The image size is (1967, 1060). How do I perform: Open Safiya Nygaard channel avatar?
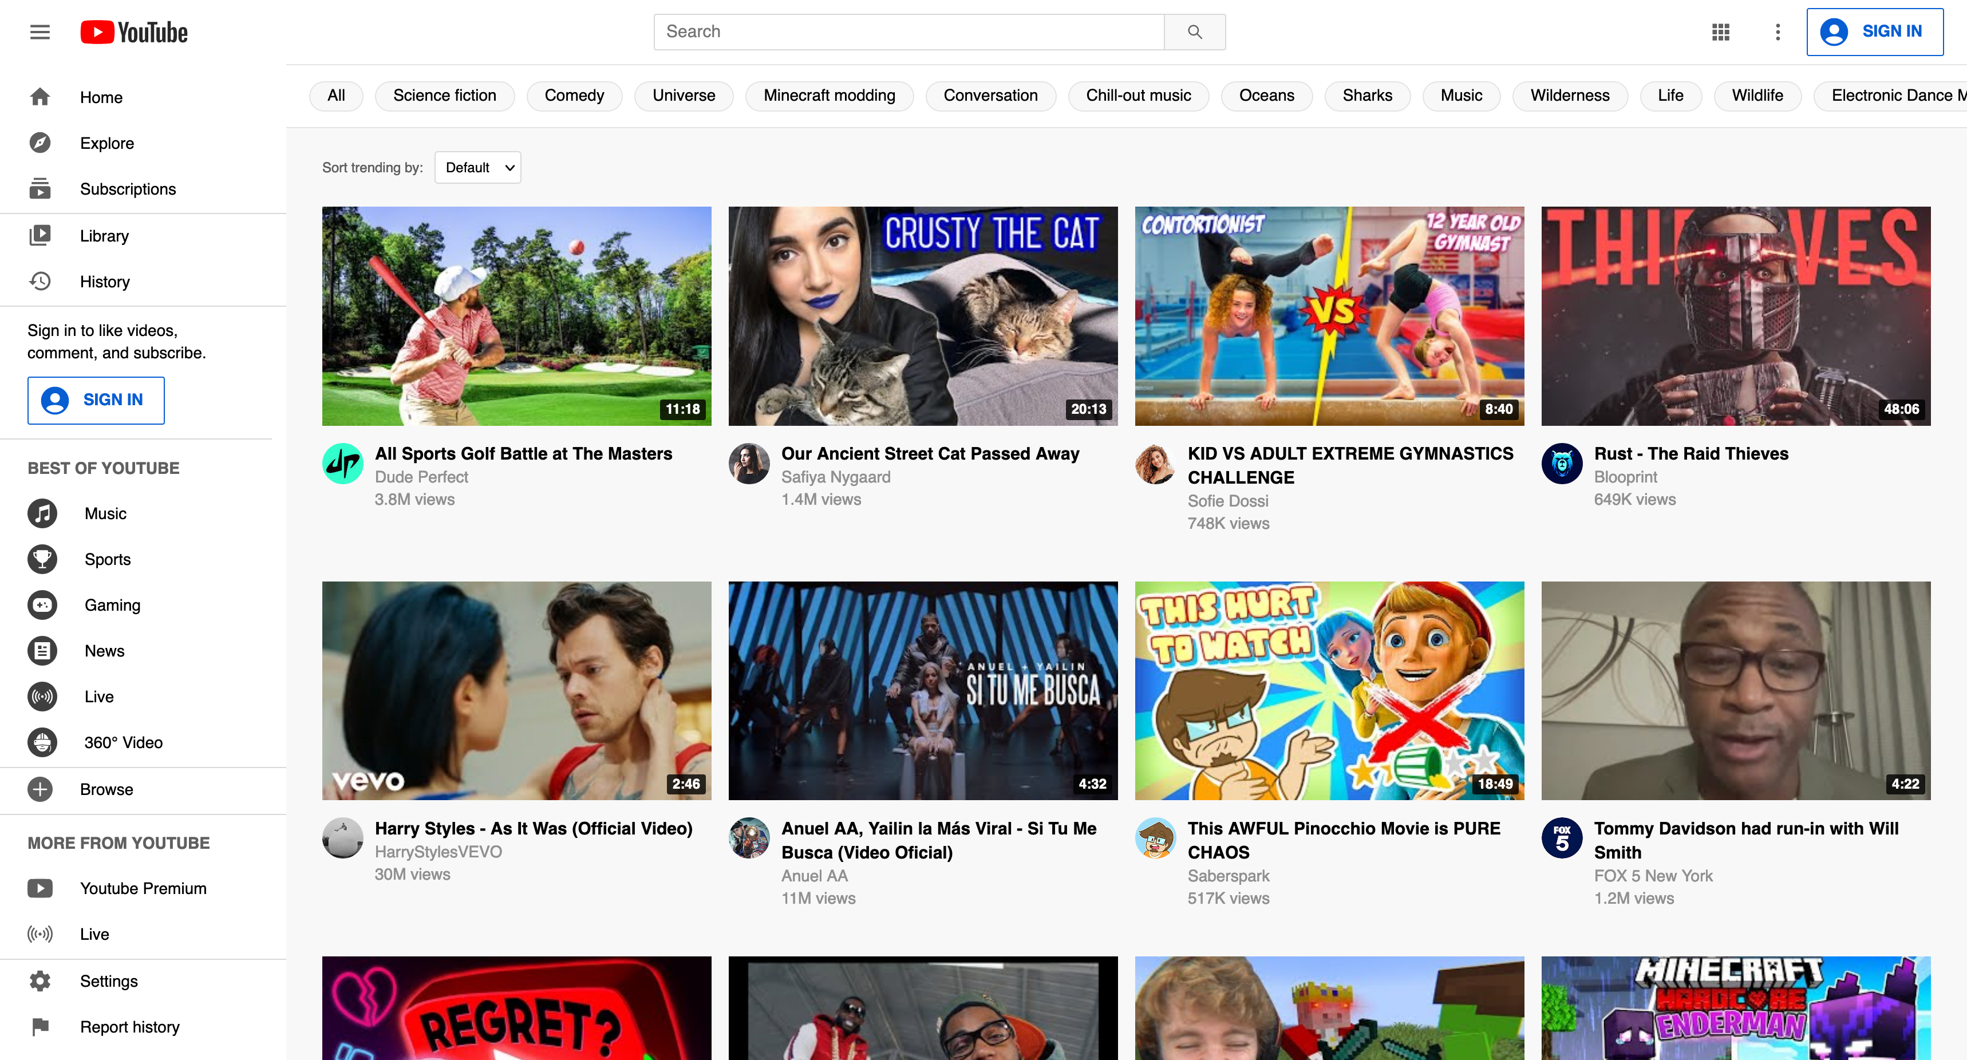[749, 464]
